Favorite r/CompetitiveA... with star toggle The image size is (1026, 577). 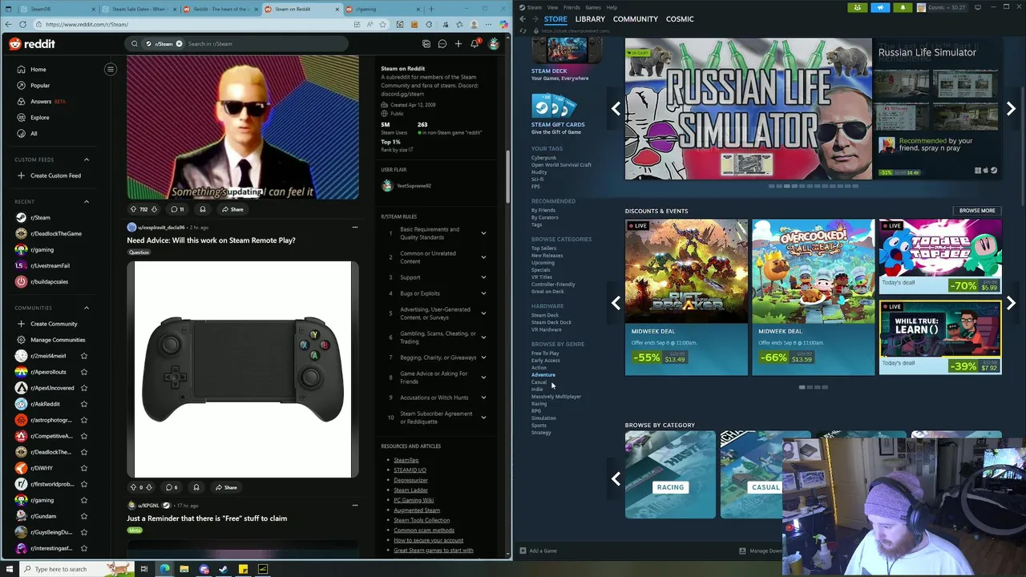(84, 436)
